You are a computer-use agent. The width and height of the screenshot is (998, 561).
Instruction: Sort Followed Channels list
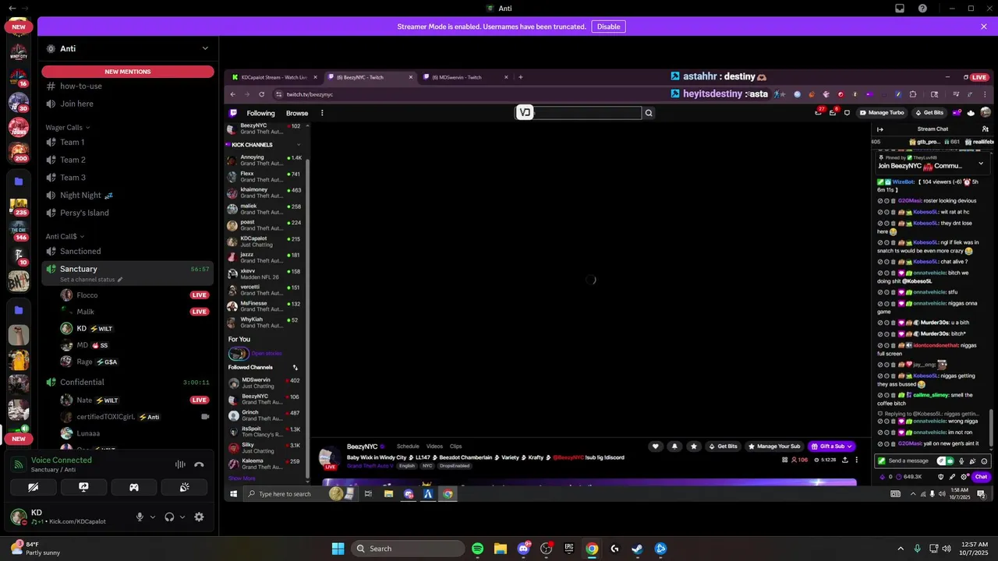pos(295,367)
